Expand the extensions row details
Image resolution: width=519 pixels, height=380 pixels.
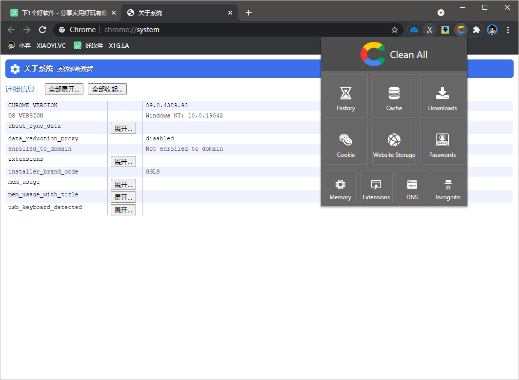(x=123, y=161)
